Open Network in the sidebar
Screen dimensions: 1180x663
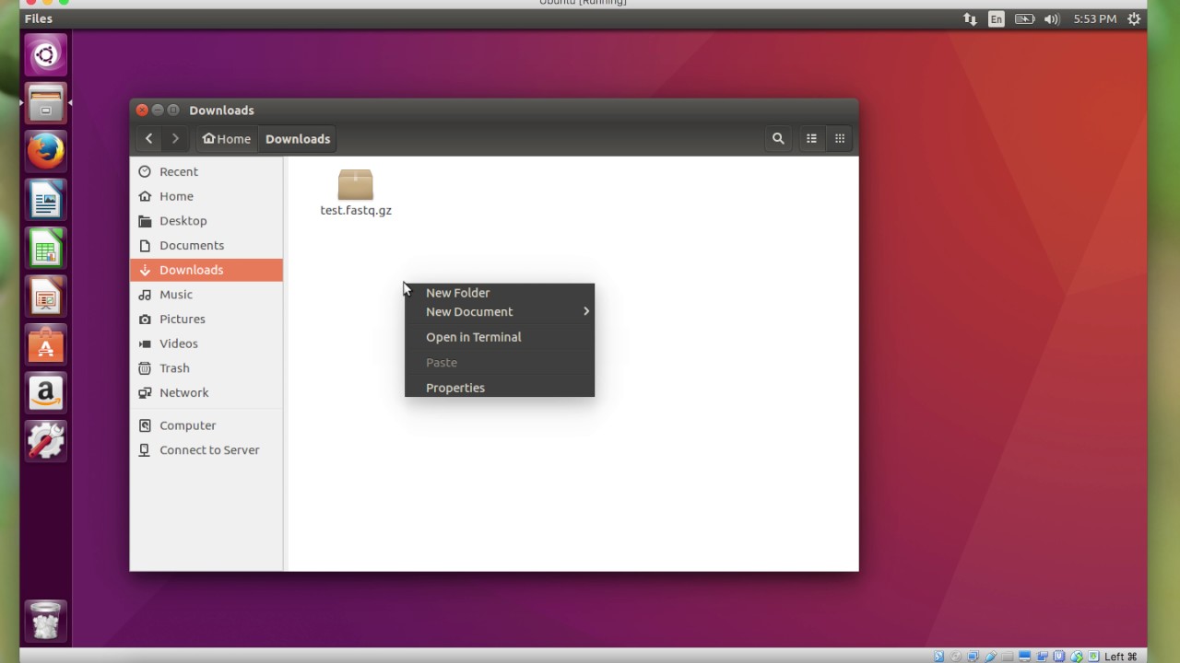click(x=206, y=392)
